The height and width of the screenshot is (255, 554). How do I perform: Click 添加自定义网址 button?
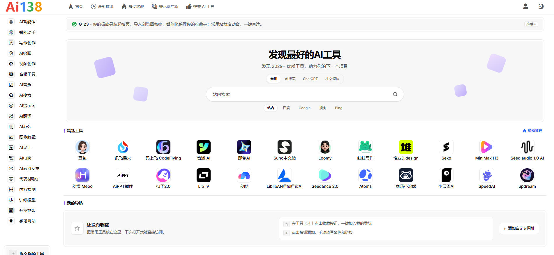tap(519, 229)
